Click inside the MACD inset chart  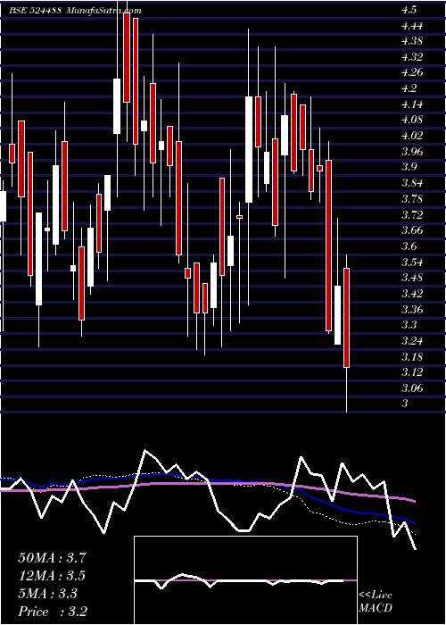click(245, 580)
